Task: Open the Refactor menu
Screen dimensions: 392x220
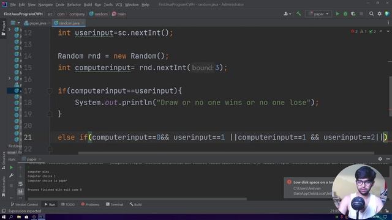Action: (74, 4)
